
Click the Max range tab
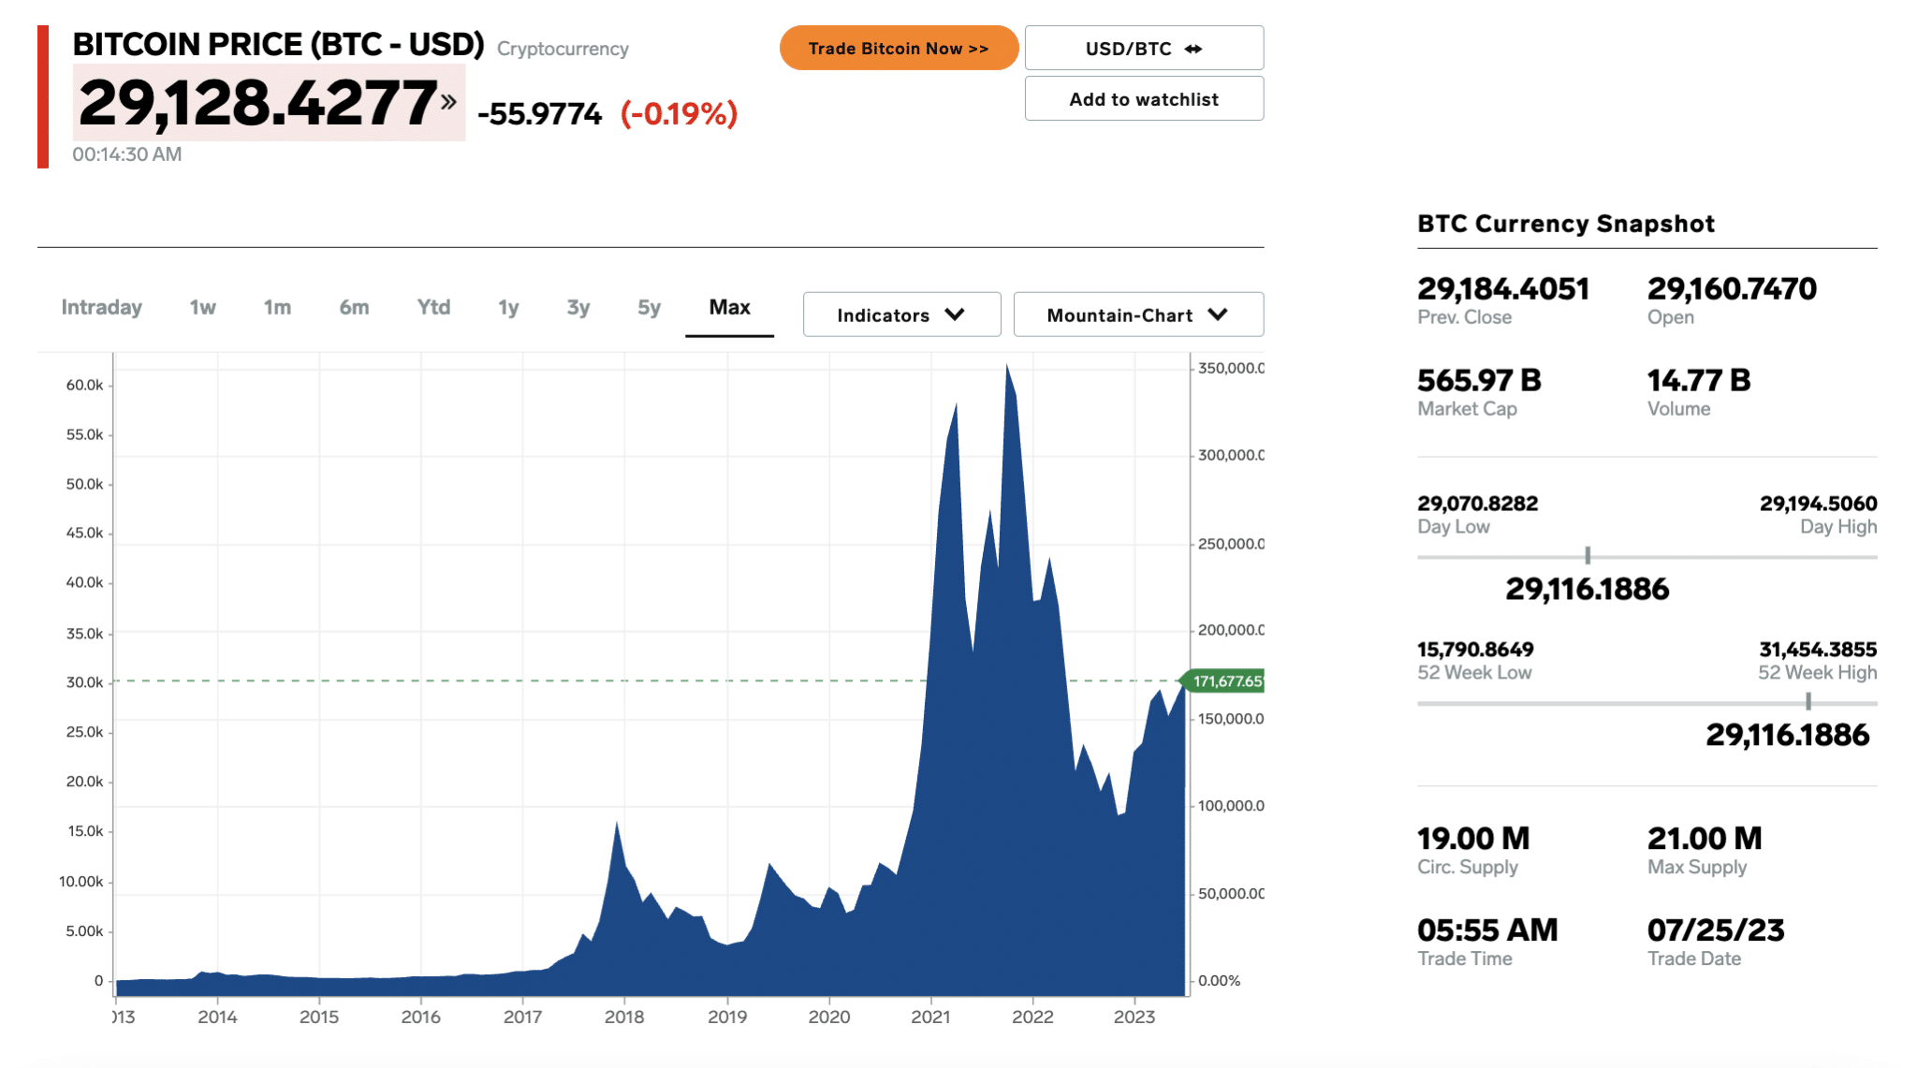pos(729,307)
